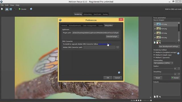Open the General preferences tab

[x=64, y=25]
